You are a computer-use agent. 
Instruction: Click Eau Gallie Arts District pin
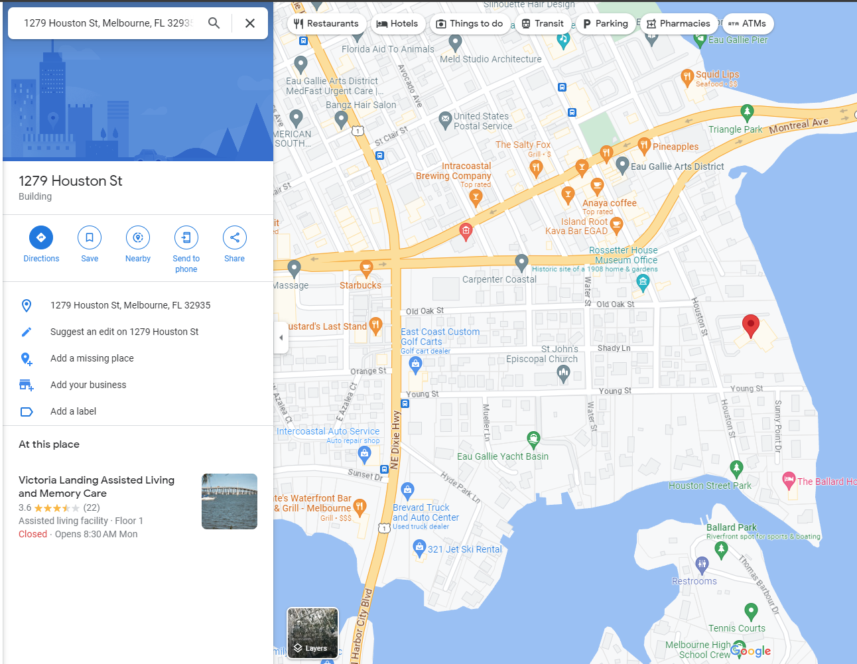[622, 165]
